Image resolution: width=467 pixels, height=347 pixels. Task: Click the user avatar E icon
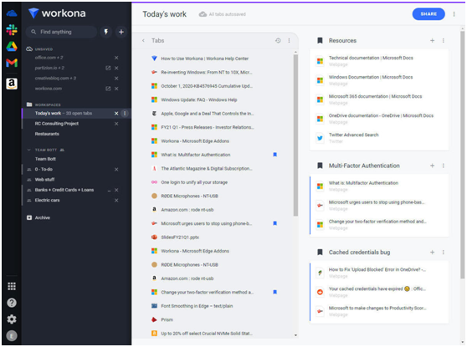click(12, 336)
